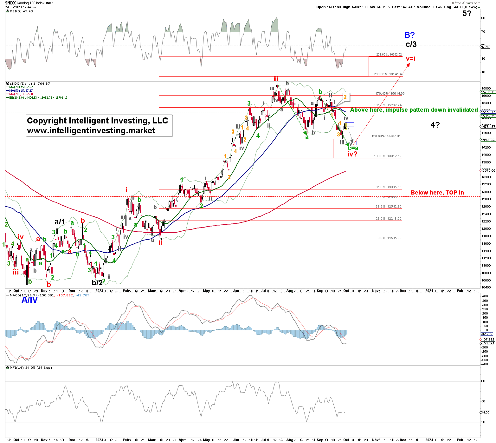Click the '223.60%: 16662.52' Fibonacci label
Screen dimensions: 496x443
point(389,55)
